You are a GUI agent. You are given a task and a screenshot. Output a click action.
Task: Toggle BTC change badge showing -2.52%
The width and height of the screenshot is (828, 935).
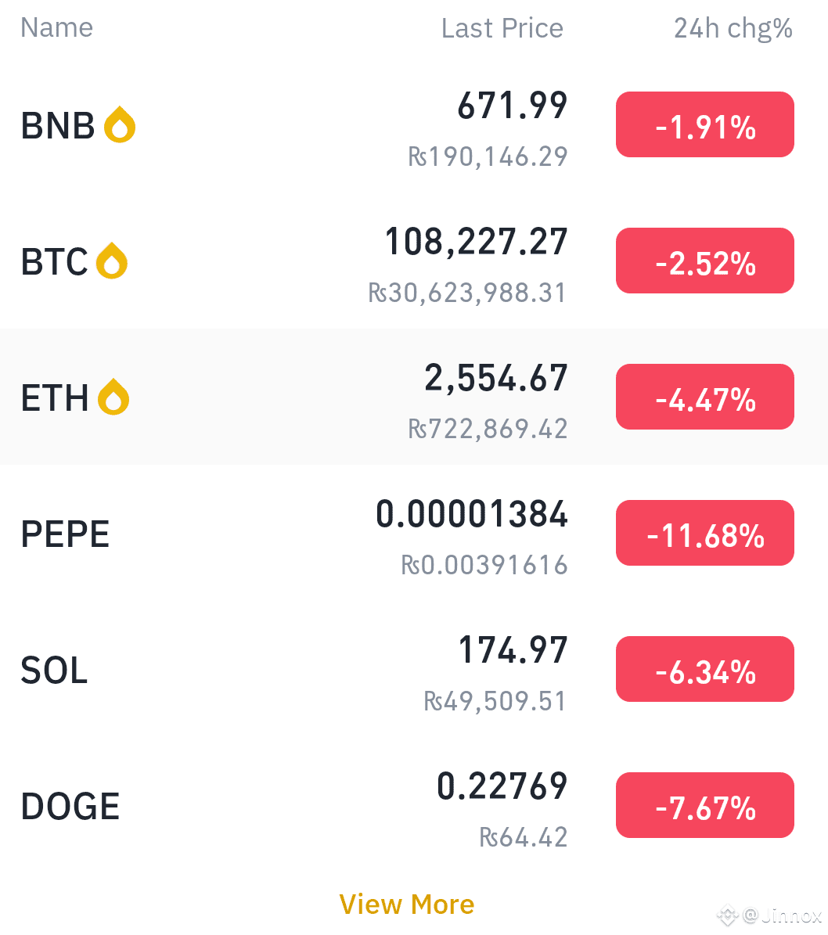coord(704,261)
